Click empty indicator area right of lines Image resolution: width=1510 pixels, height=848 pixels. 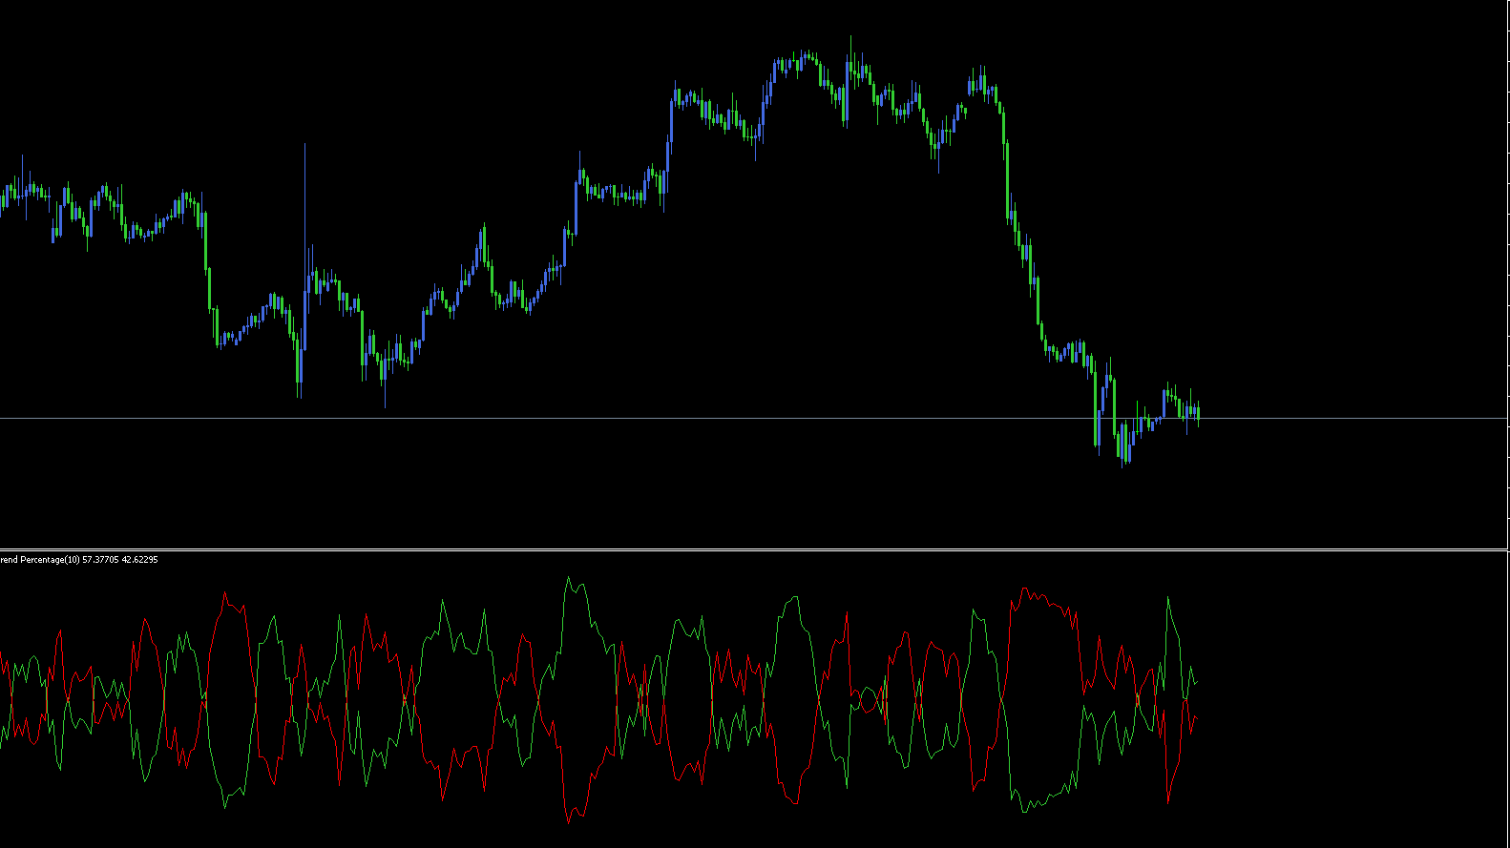[x=1336, y=696]
